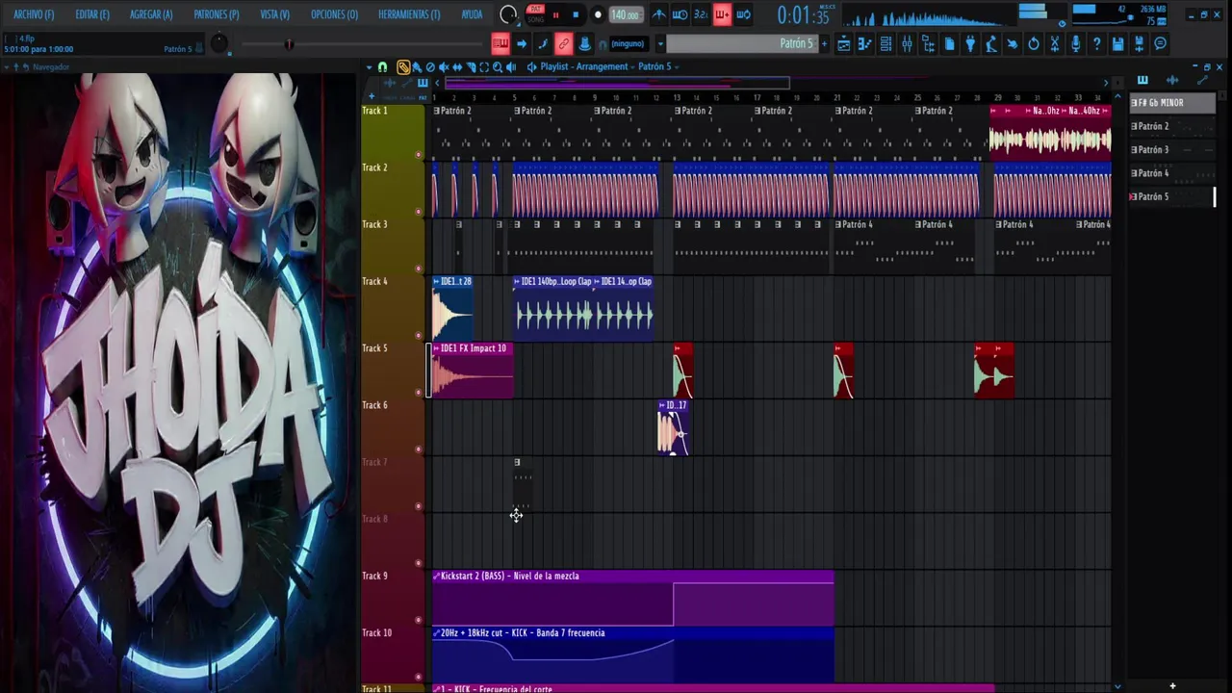Click the tempo 140 field

[x=627, y=14]
